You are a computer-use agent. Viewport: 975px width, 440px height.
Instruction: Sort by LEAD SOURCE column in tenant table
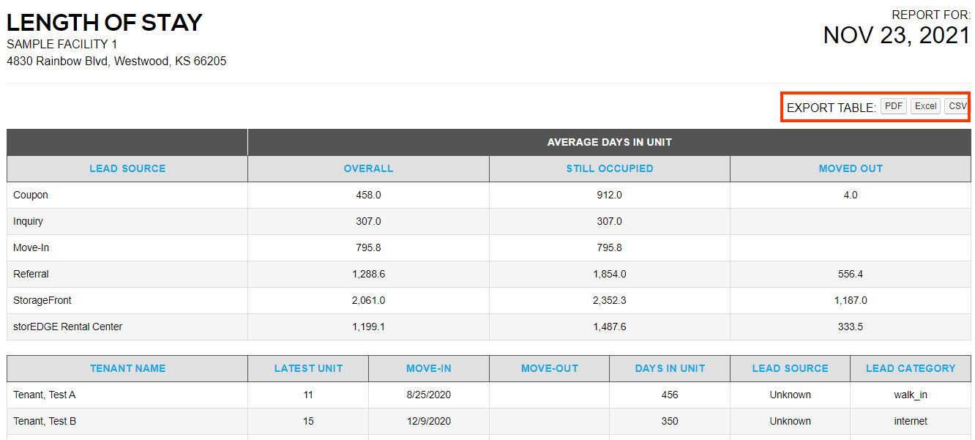[791, 368]
